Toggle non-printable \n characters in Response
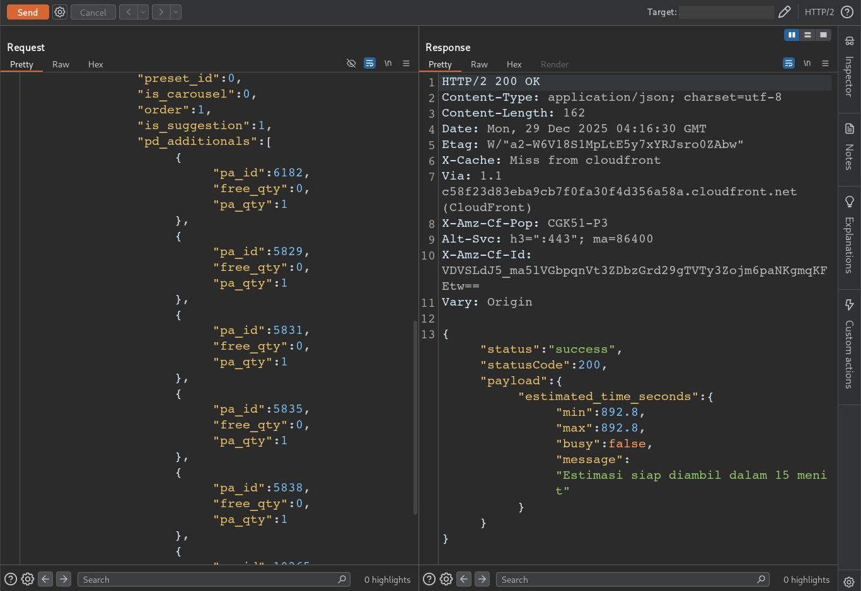The width and height of the screenshot is (861, 591). pyautogui.click(x=807, y=63)
